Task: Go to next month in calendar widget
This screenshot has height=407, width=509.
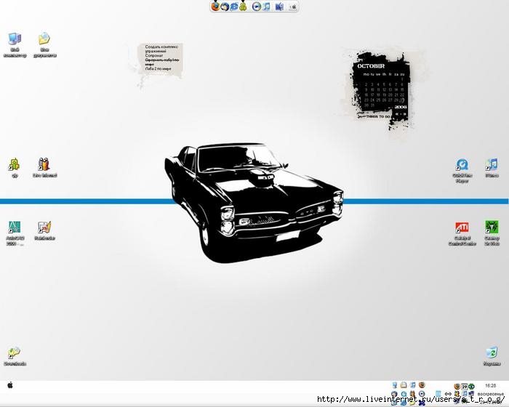Action: pyautogui.click(x=404, y=114)
